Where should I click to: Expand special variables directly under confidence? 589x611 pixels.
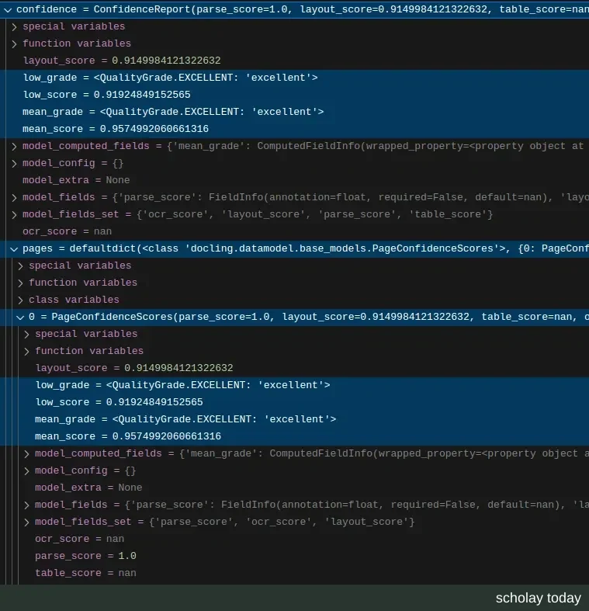pyautogui.click(x=14, y=27)
